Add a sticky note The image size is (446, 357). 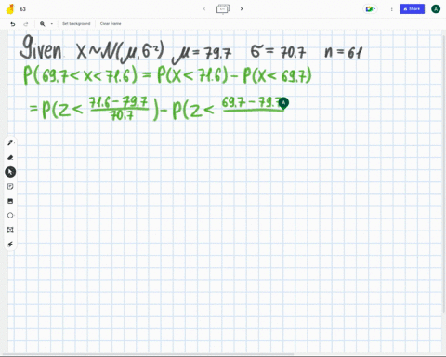[10, 186]
